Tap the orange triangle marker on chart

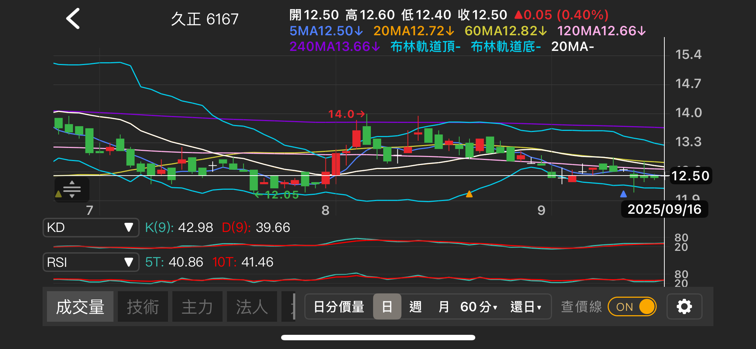point(469,194)
